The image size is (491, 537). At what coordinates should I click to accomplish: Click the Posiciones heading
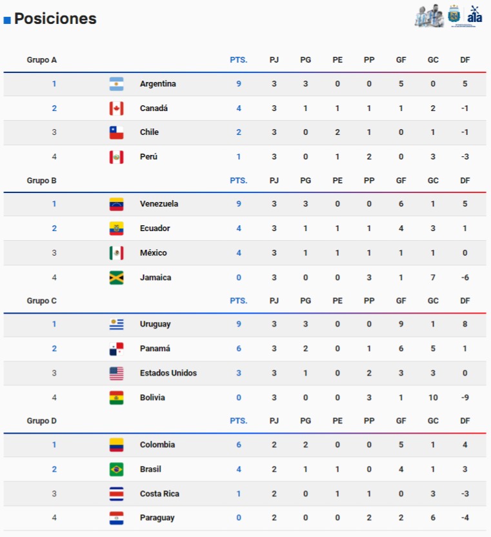pos(55,19)
